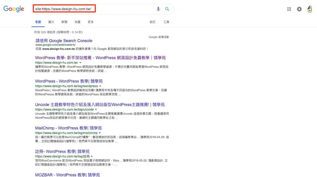Select the 全部 results tab
The image size is (317, 177).
[x=38, y=22]
